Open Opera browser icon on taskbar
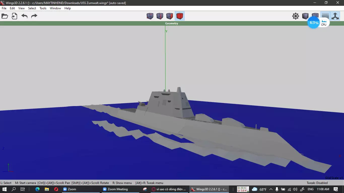The image size is (344, 193). pyautogui.click(x=56, y=189)
